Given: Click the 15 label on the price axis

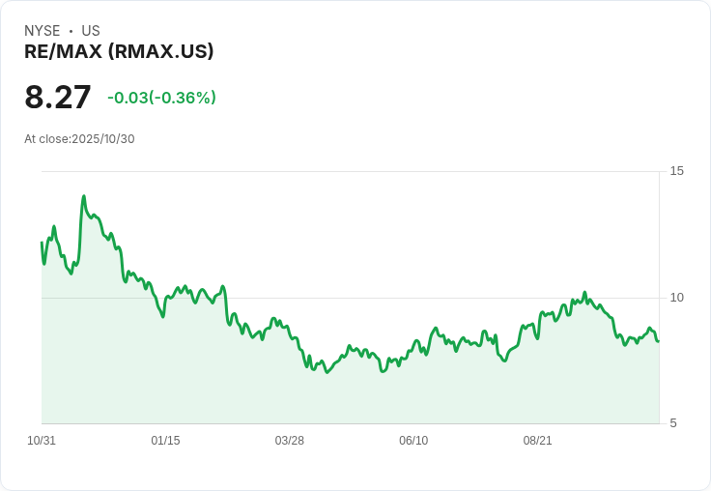Looking at the screenshot, I should point(677,171).
